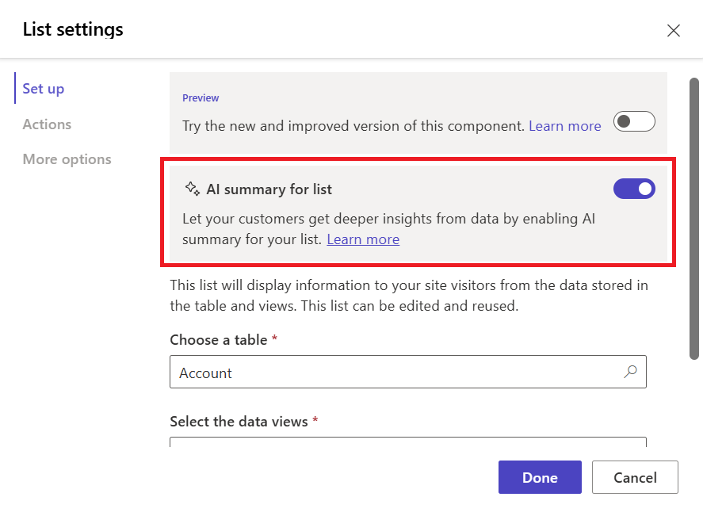Click the AI summary for list heading
The height and width of the screenshot is (516, 703).
pyautogui.click(x=269, y=189)
